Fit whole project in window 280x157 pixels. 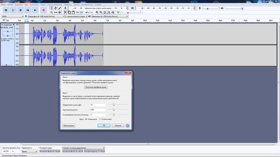click(x=109, y=12)
